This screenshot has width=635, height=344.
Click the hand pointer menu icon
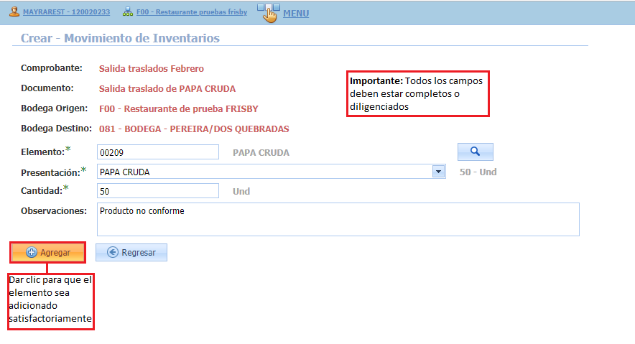coord(269,13)
